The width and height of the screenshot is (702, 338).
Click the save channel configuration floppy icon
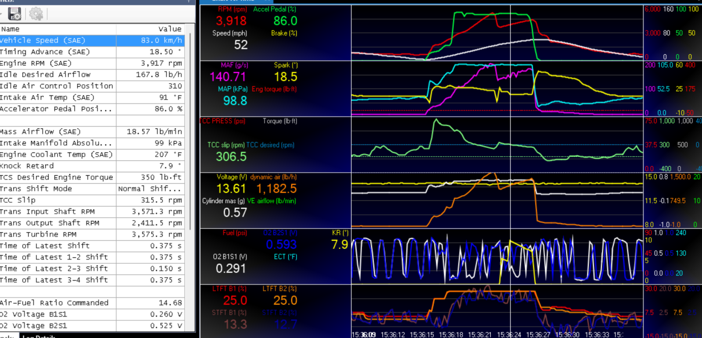pyautogui.click(x=14, y=14)
